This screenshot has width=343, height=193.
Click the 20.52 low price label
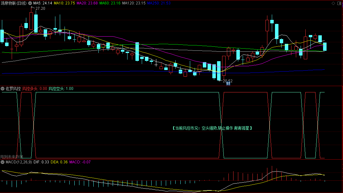pos(228,81)
